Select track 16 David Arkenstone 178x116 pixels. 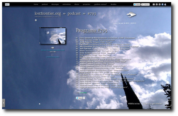[102, 70]
